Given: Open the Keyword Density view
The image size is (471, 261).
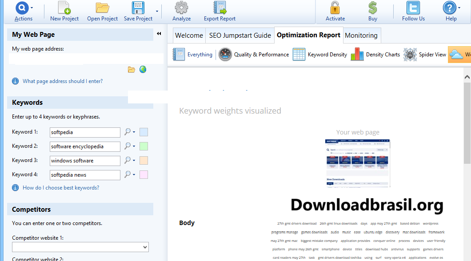Looking at the screenshot, I should click(x=320, y=55).
